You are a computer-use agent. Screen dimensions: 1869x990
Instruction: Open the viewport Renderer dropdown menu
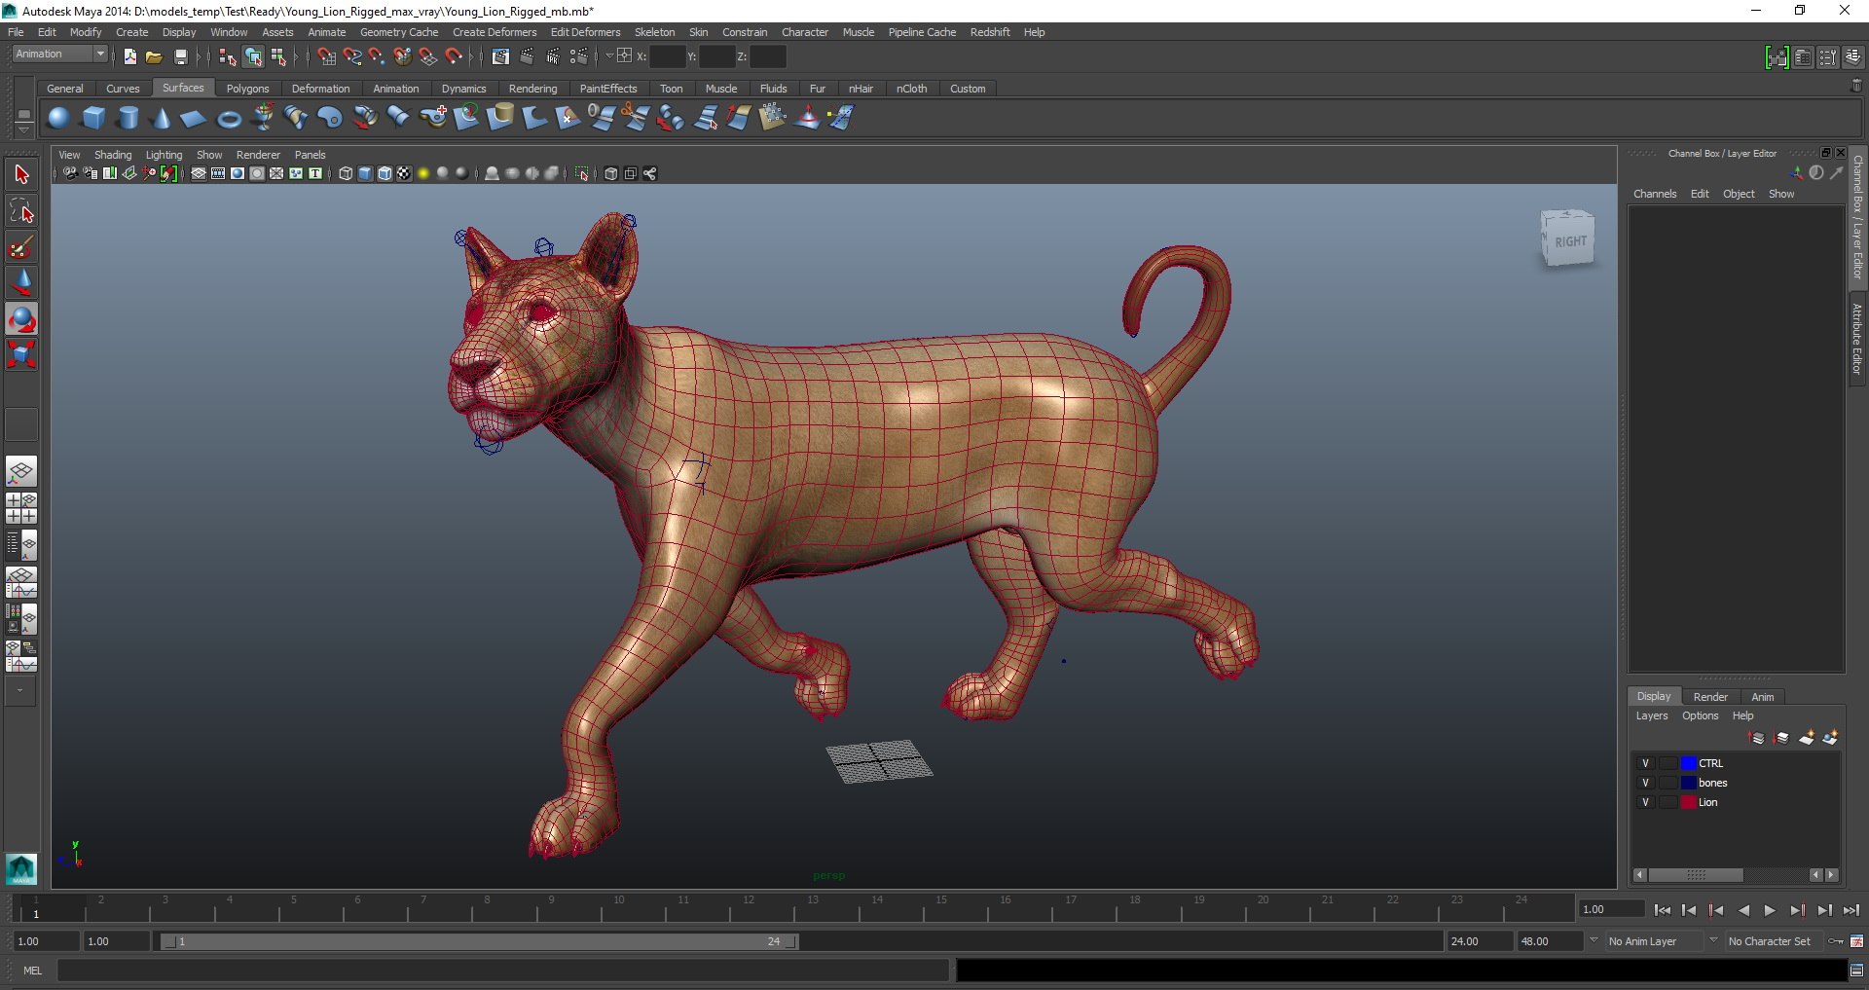pyautogui.click(x=258, y=155)
